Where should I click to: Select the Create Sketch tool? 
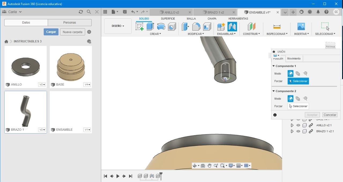point(140,27)
